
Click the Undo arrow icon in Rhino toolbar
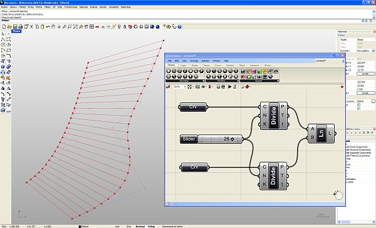coord(48,27)
